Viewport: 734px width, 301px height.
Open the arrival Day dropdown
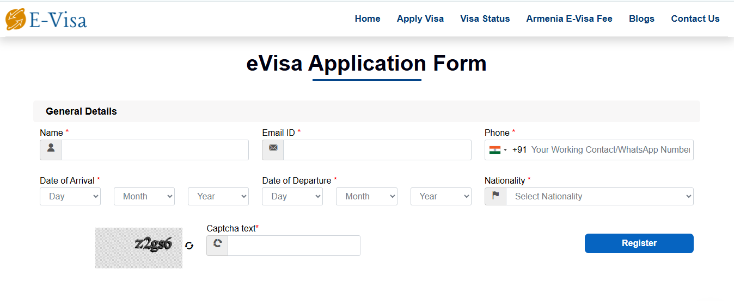70,196
